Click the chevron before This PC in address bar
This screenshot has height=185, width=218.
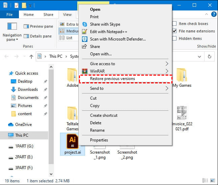coord(45,56)
